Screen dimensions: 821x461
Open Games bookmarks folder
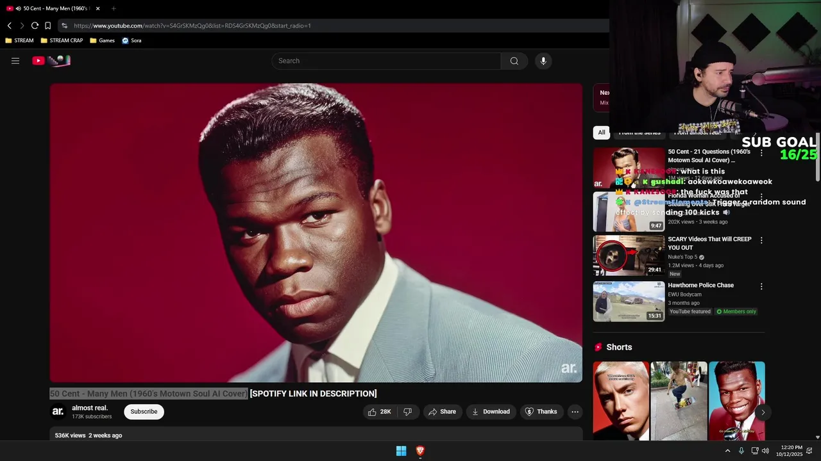click(102, 40)
